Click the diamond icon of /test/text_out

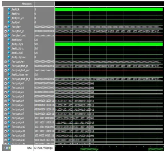point(9,36)
